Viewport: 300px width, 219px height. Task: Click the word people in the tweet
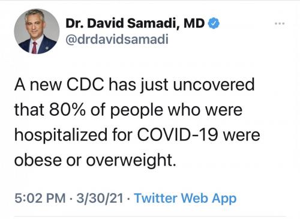[137, 110]
